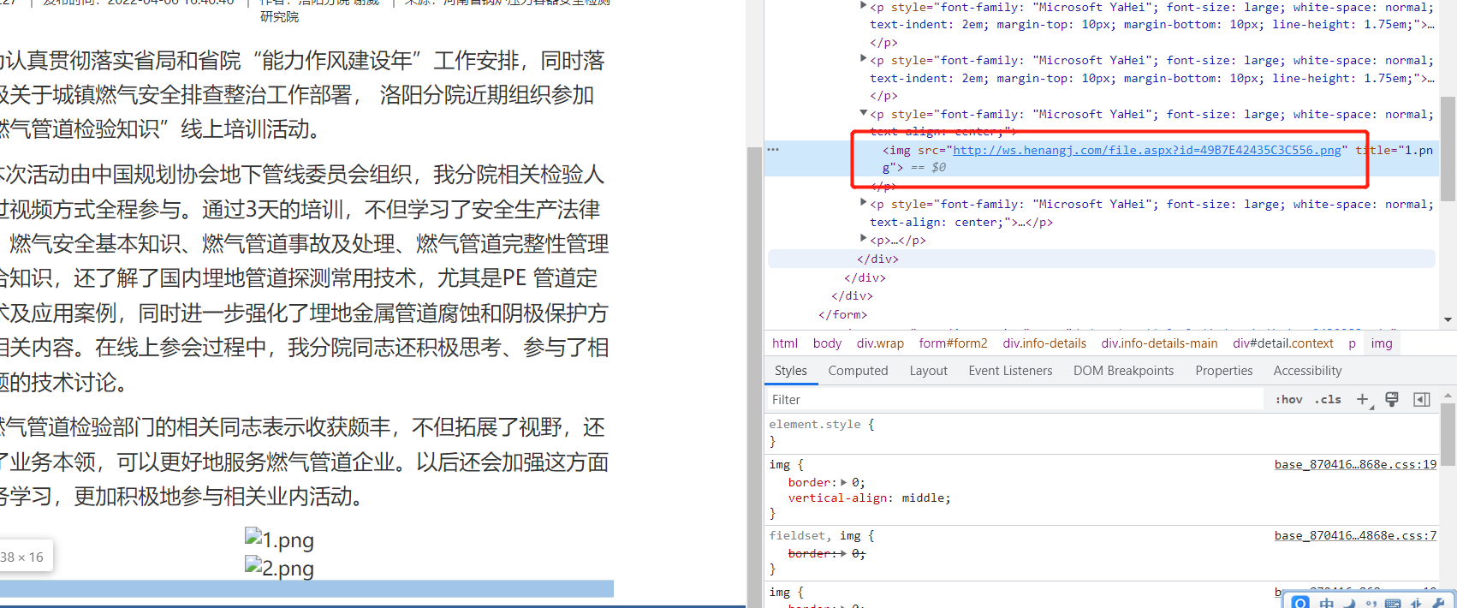The height and width of the screenshot is (608, 1457).
Task: Open base_870416…4868e.css:7 source link
Action: 1355,535
